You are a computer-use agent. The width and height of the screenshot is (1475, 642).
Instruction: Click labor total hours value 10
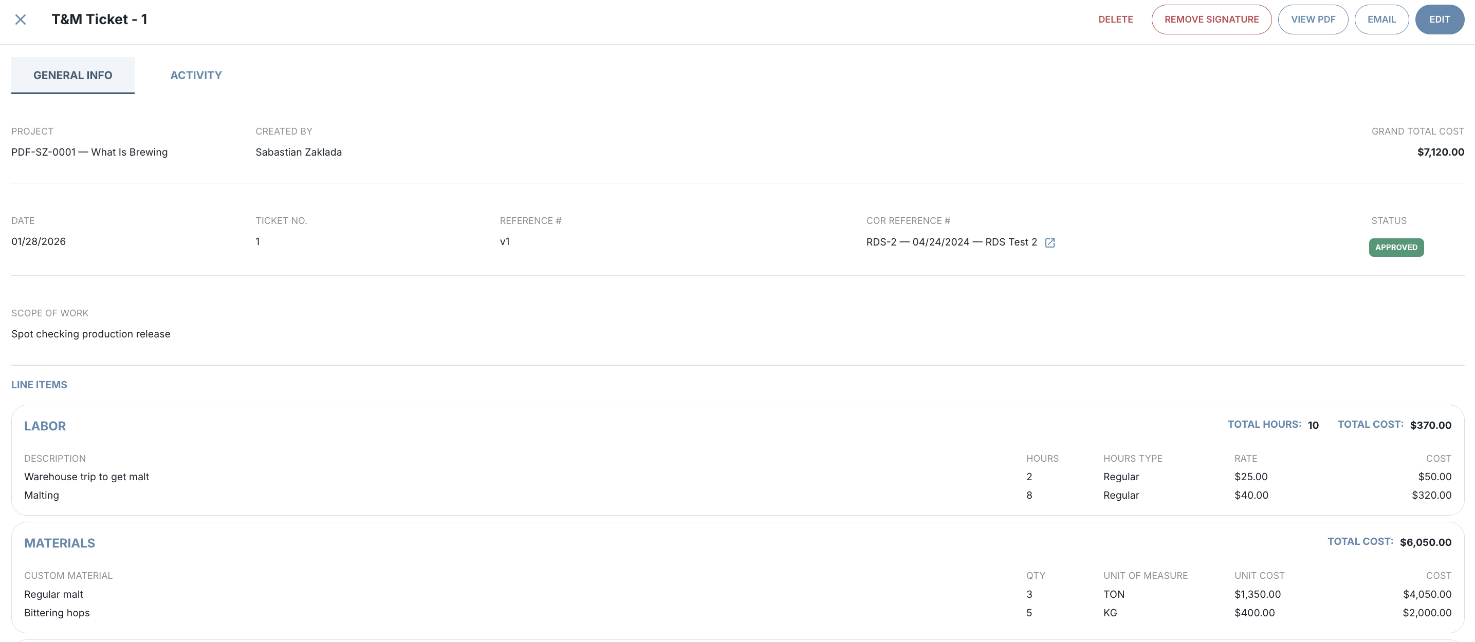click(x=1313, y=425)
